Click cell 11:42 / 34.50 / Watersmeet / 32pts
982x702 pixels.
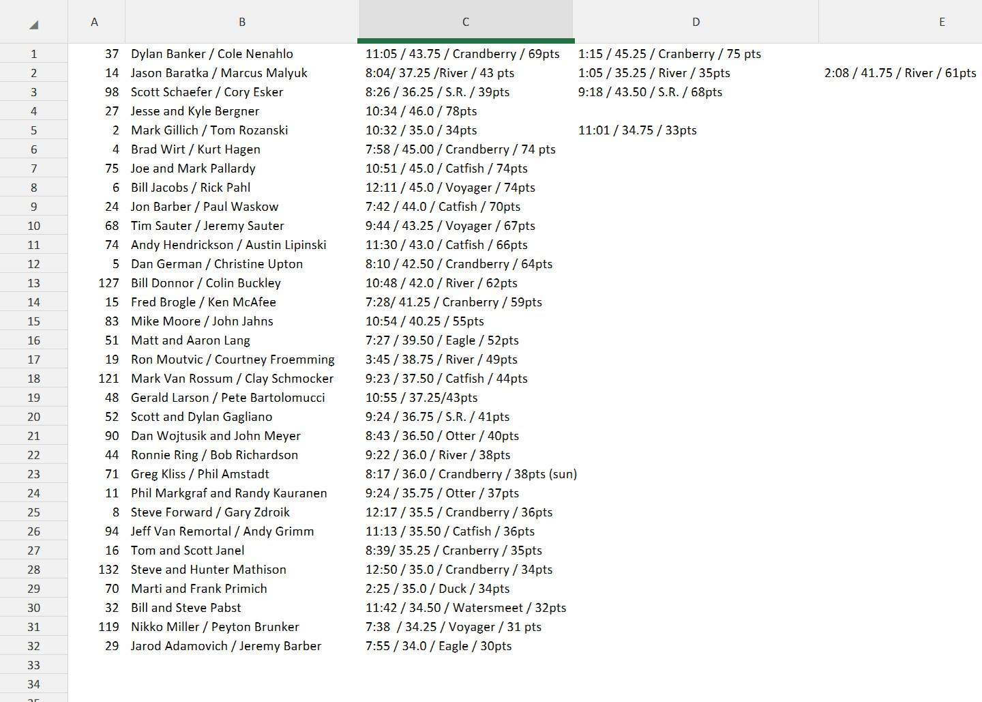pos(465,608)
